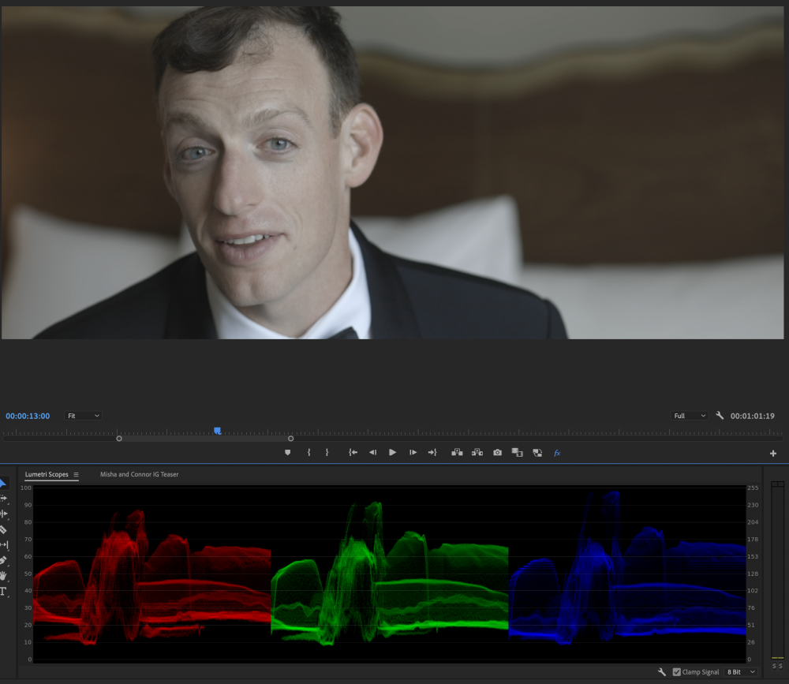This screenshot has height=684, width=789.
Task: Step forward one frame
Action: click(413, 453)
